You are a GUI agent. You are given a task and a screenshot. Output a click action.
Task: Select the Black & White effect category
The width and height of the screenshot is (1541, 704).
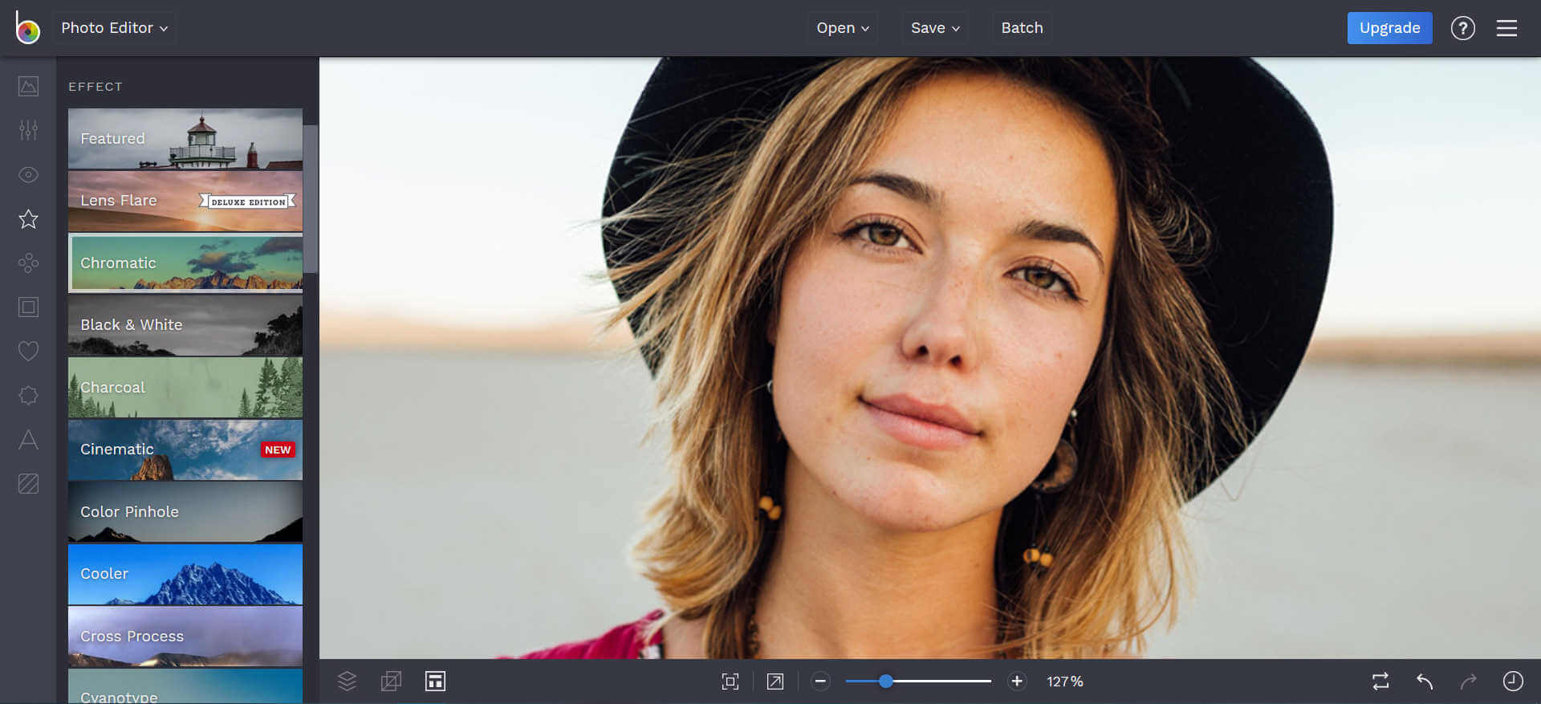coord(185,325)
